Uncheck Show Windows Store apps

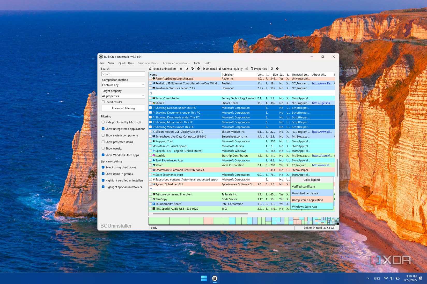(x=103, y=155)
